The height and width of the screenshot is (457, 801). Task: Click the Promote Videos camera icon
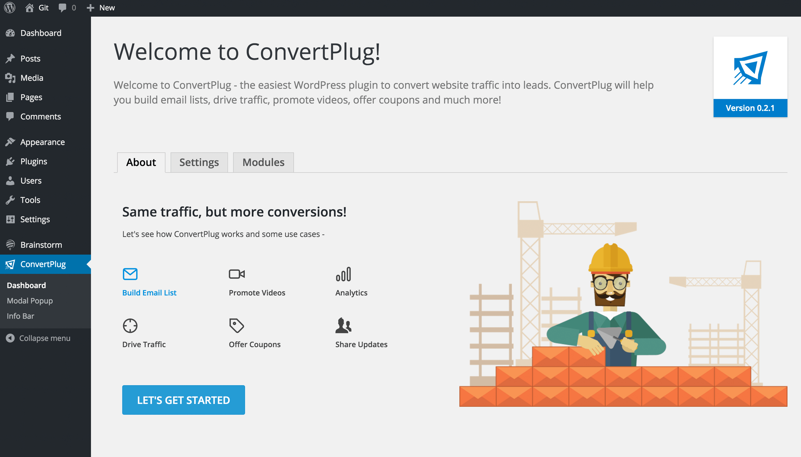pyautogui.click(x=236, y=274)
